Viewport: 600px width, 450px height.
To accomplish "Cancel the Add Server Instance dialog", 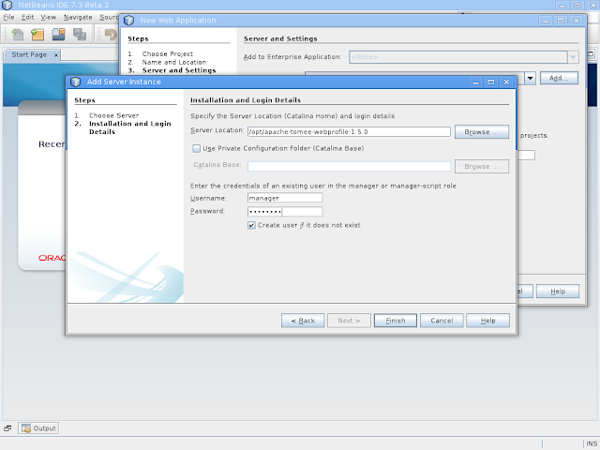I will click(442, 321).
